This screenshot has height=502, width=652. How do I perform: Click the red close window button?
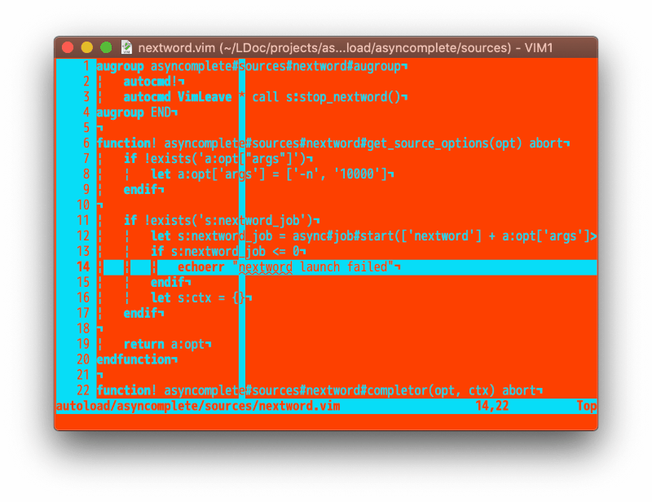68,47
